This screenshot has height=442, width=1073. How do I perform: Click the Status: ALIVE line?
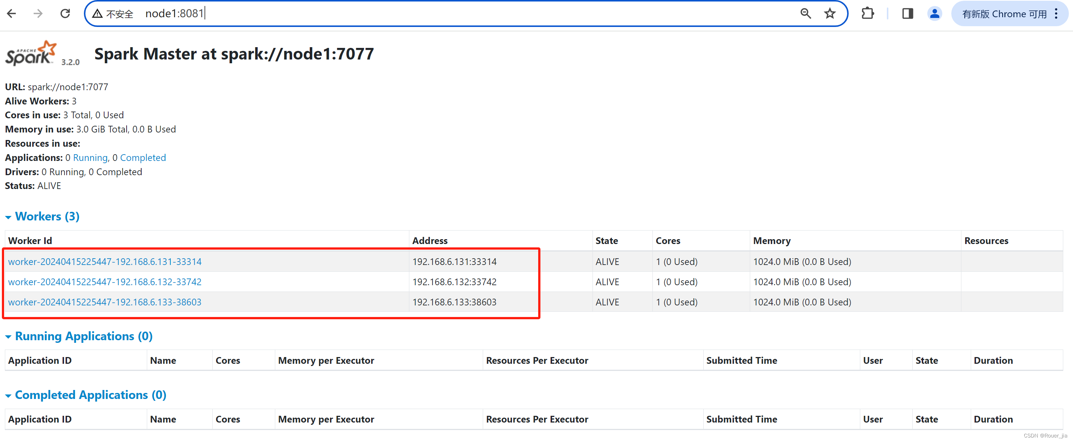[x=33, y=186]
